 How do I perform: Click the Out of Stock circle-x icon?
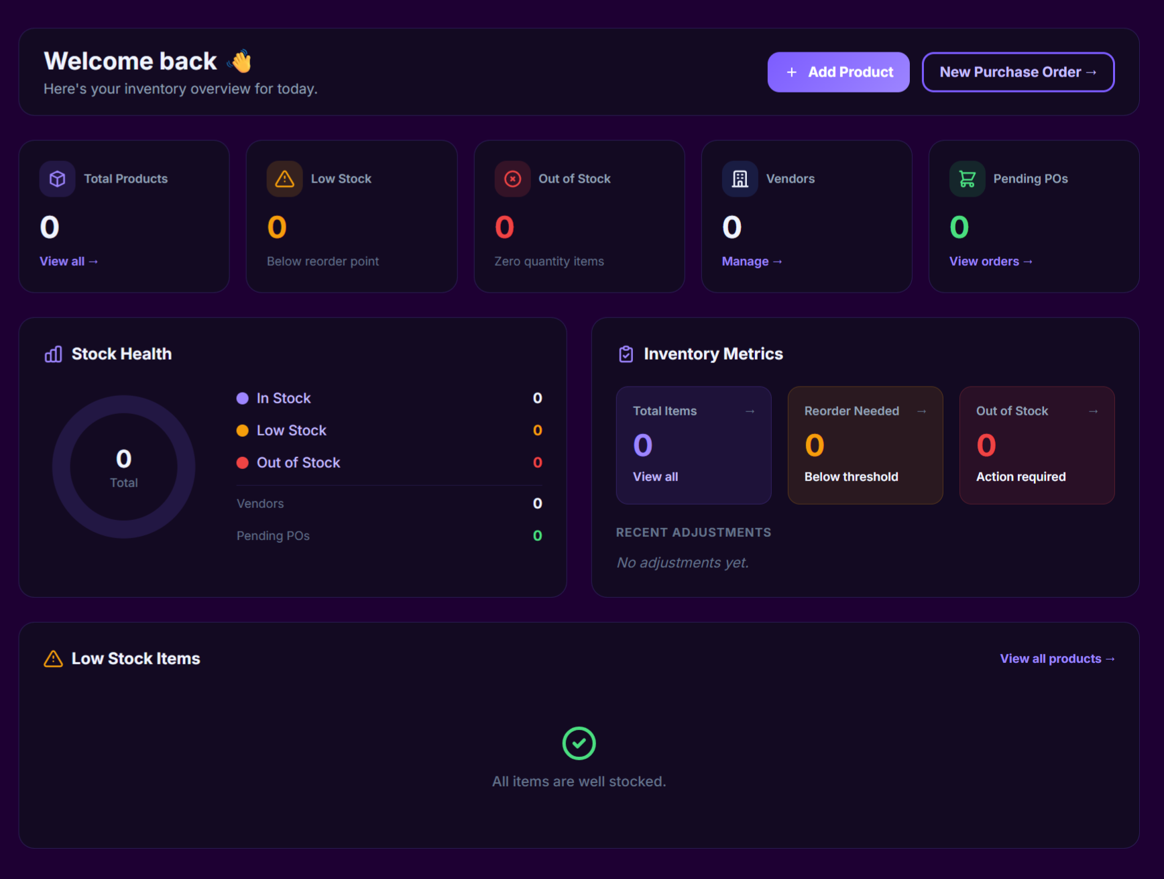512,179
